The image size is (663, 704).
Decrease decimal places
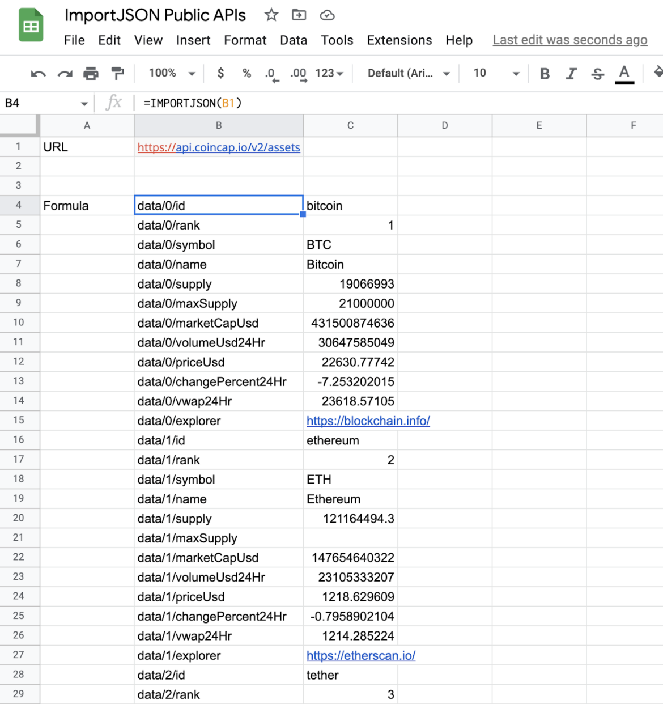click(271, 73)
